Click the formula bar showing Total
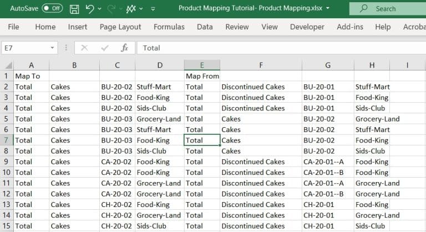 pos(281,48)
